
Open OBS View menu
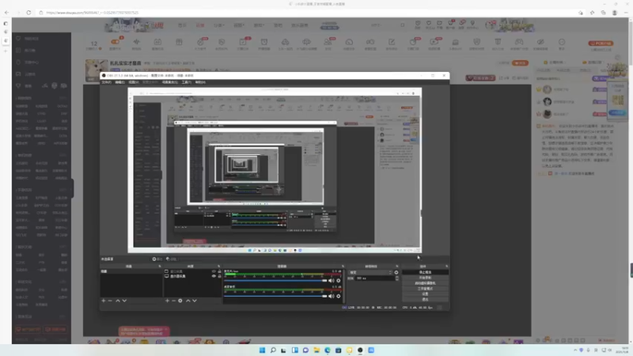pyautogui.click(x=134, y=82)
